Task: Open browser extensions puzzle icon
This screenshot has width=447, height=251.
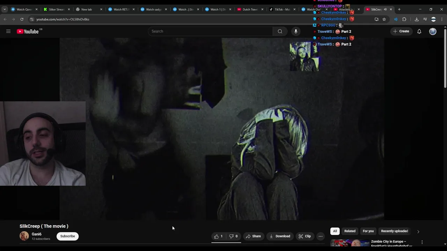Action: click(404, 19)
